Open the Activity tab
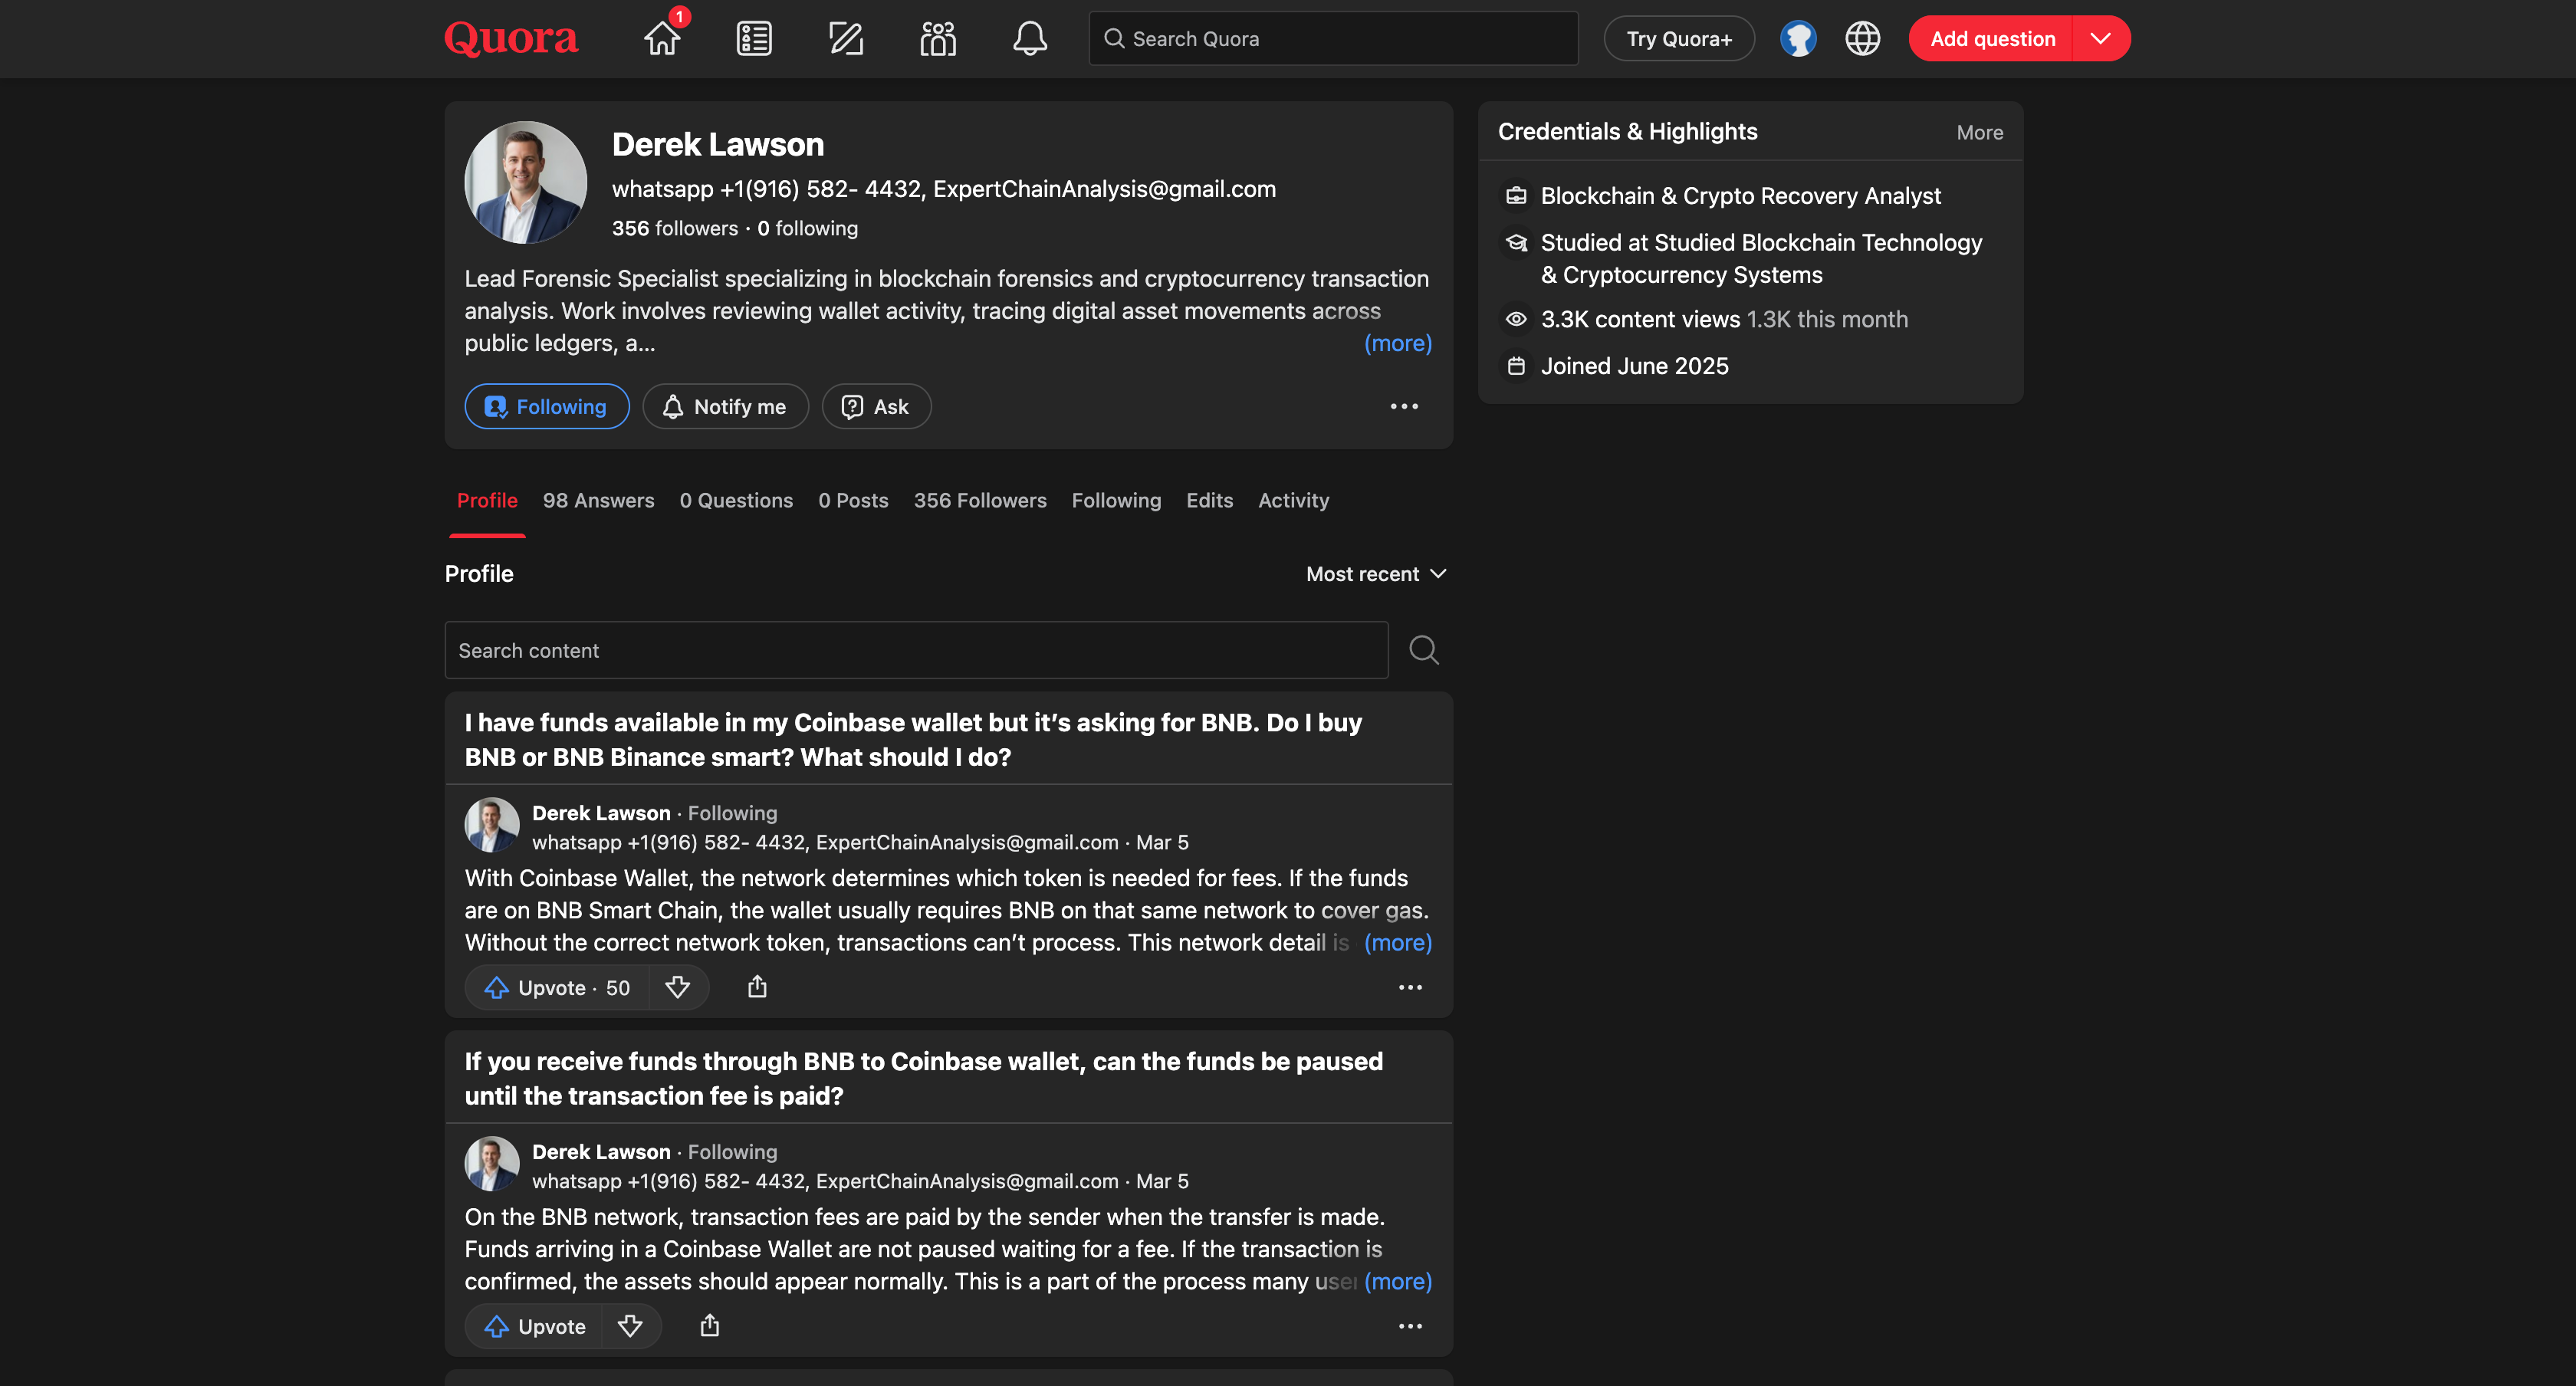The image size is (2576, 1386). point(1293,500)
